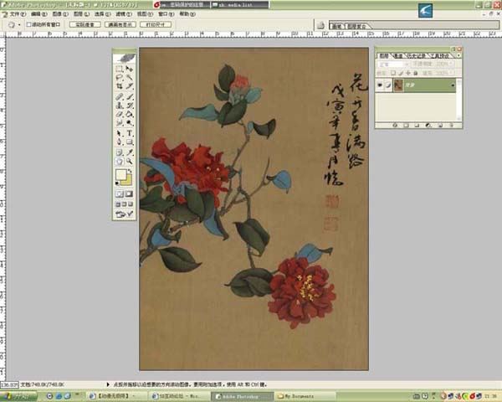Select the Pen tool
The height and width of the screenshot is (402, 502).
point(120,142)
